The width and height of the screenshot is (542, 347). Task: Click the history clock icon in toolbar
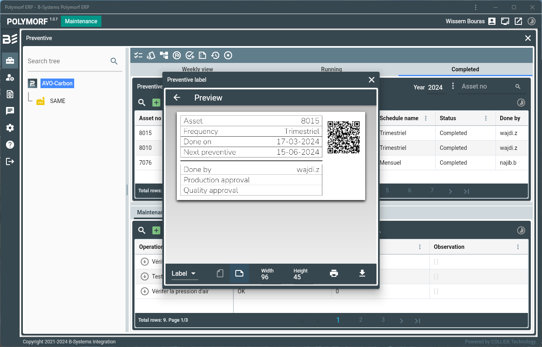[x=215, y=55]
